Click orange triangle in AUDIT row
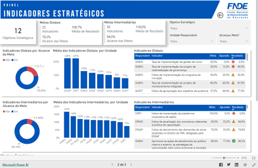This screenshot has width=258, height=168. [x=233, y=91]
